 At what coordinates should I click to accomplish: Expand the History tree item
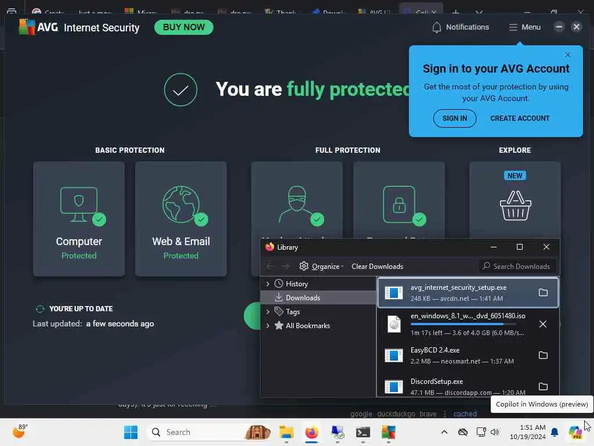(x=267, y=283)
